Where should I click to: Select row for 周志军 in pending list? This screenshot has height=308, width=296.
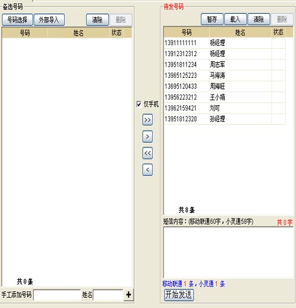pyautogui.click(x=225, y=65)
